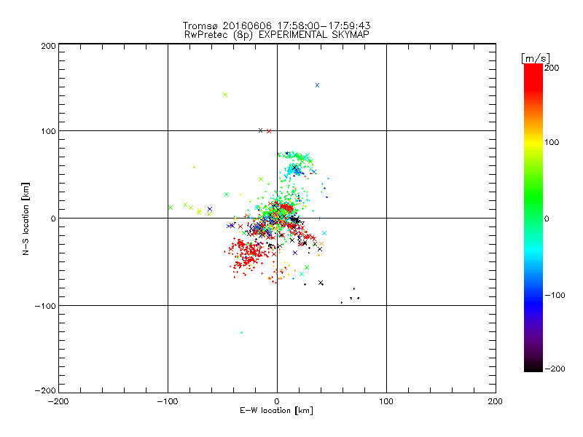Click the colorbar tick label 100
583x437 pixels.
(552, 142)
